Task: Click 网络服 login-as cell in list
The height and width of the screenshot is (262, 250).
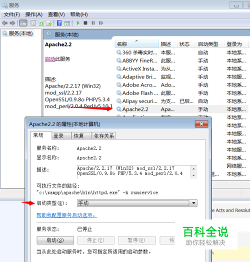Action: click(x=236, y=166)
